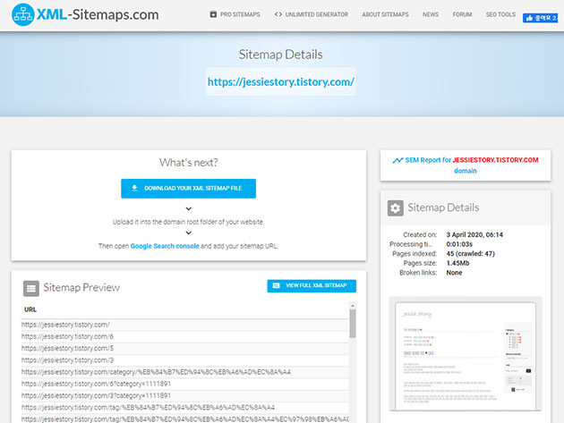This screenshot has width=564, height=423.
Task: Click the SEM Report chart line icon
Action: pyautogui.click(x=397, y=160)
